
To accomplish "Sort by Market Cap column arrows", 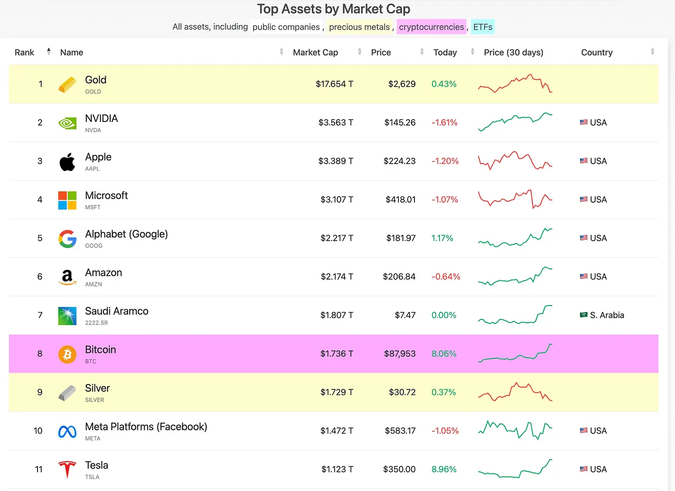I will coord(360,52).
